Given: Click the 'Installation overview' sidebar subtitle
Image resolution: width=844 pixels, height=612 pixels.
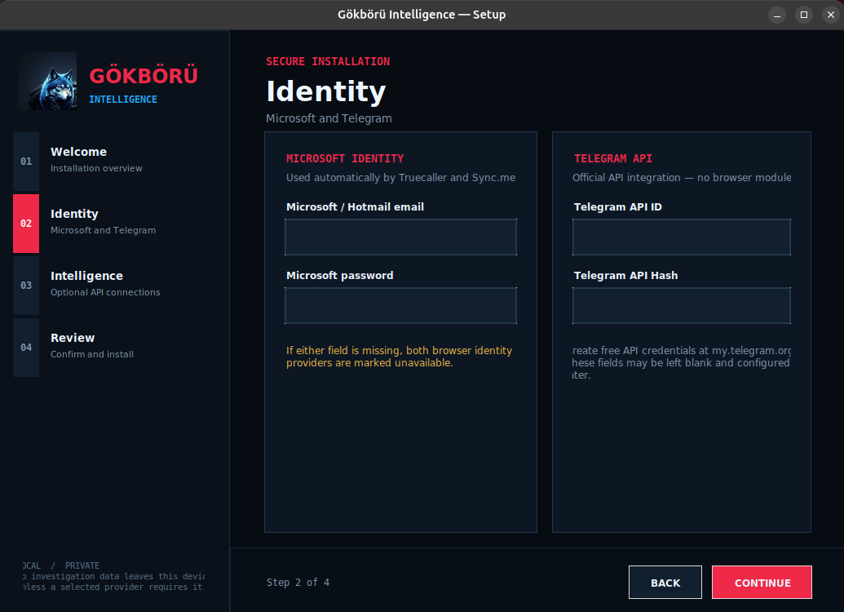Looking at the screenshot, I should (x=96, y=168).
